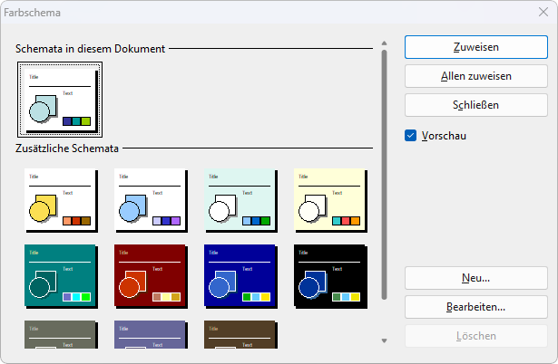Select the brown background scheme
The image size is (558, 364).
coord(241,334)
